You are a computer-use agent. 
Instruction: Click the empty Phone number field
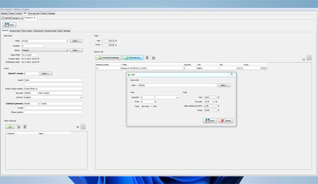click(x=53, y=112)
